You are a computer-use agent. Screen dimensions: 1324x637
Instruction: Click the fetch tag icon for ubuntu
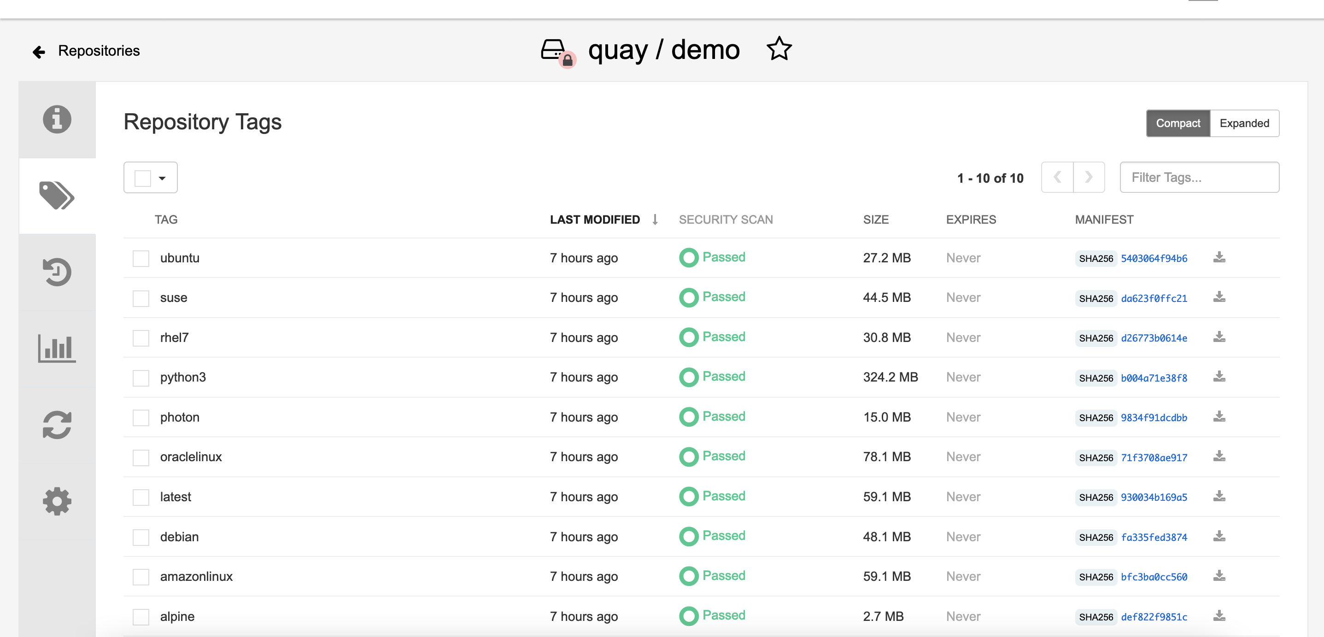[1219, 257]
